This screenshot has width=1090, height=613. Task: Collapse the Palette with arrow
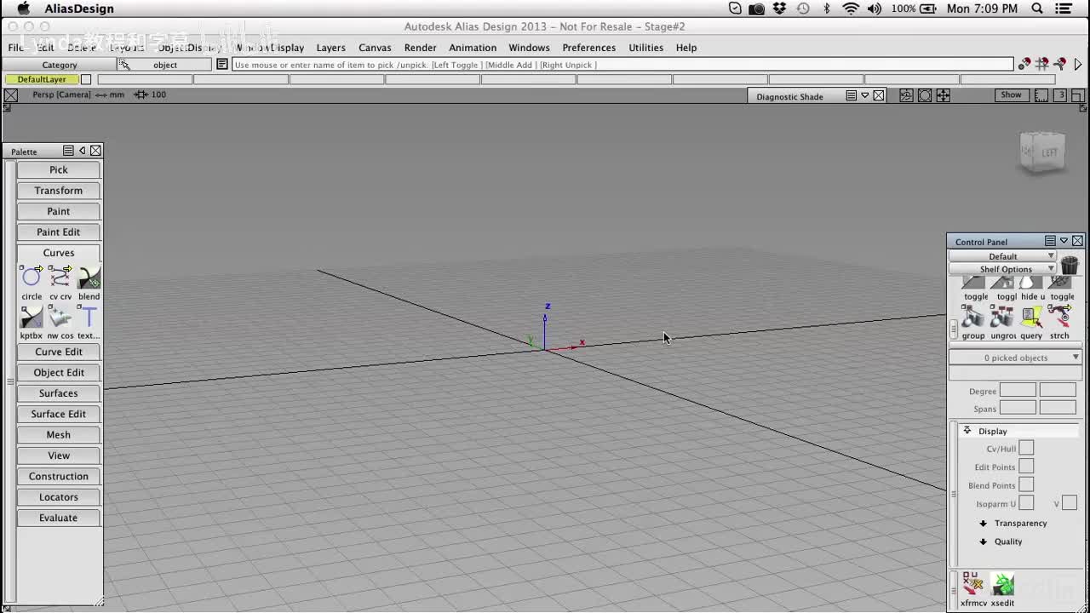point(82,151)
